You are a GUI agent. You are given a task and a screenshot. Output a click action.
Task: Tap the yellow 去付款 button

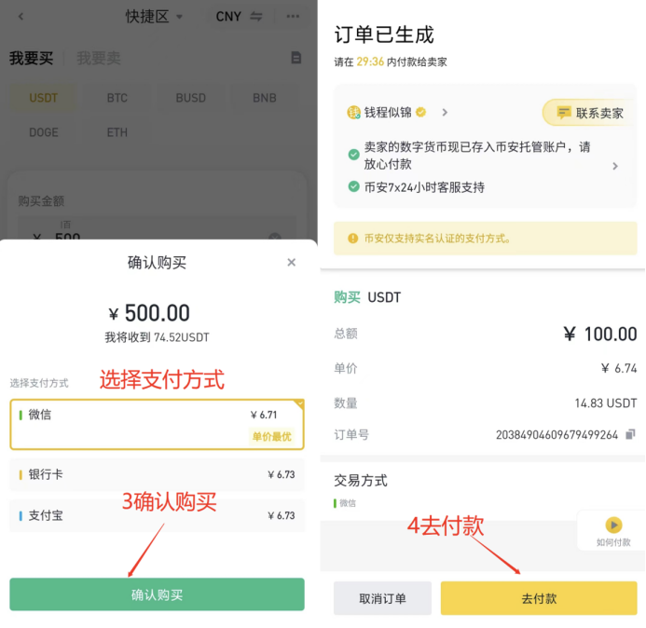539,598
